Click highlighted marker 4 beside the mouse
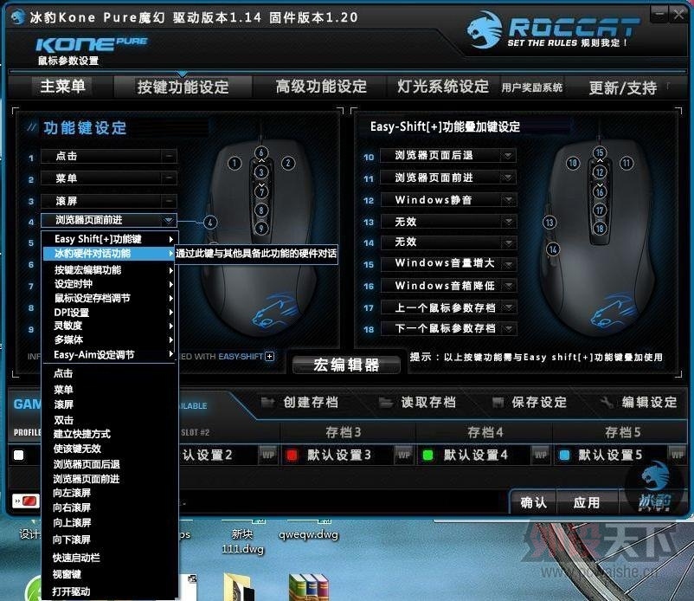The height and width of the screenshot is (601, 694). point(210,223)
